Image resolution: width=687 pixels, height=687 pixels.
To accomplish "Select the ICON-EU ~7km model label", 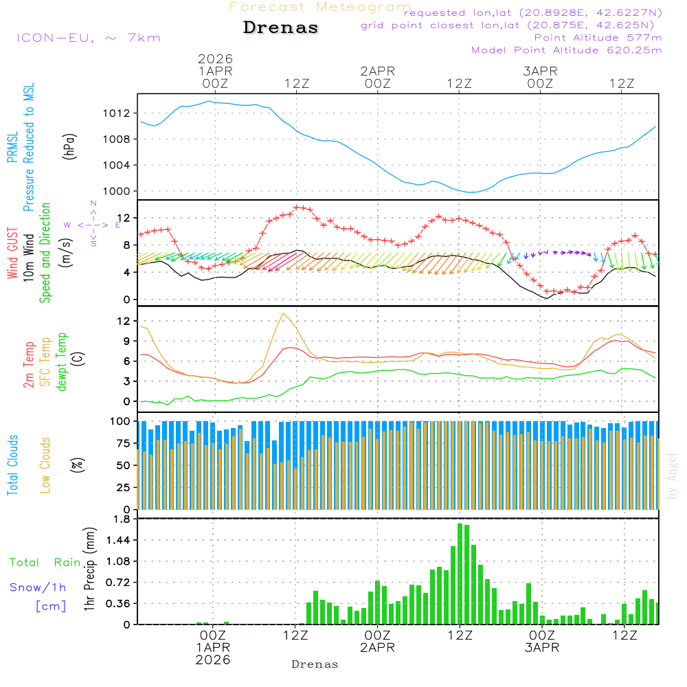I will click(x=88, y=38).
